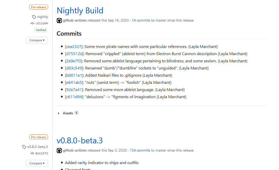Click github-actions avatar beside v0.8.0-beta.3 release

(x=59, y=151)
